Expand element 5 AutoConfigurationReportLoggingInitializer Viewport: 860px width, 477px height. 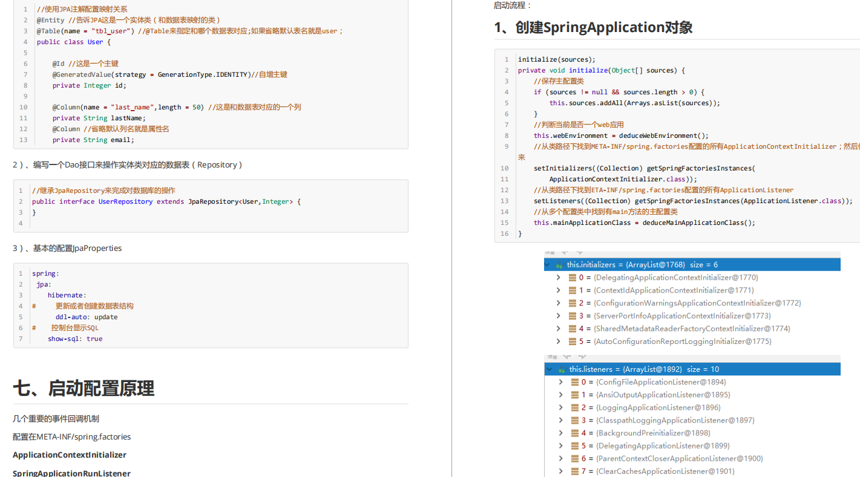click(x=559, y=342)
